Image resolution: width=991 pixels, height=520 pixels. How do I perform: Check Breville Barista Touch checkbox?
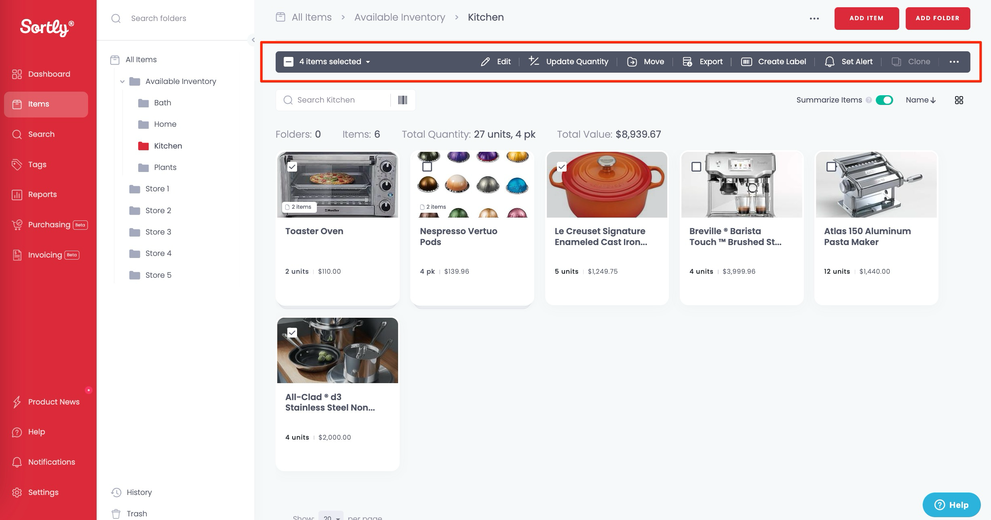point(696,167)
